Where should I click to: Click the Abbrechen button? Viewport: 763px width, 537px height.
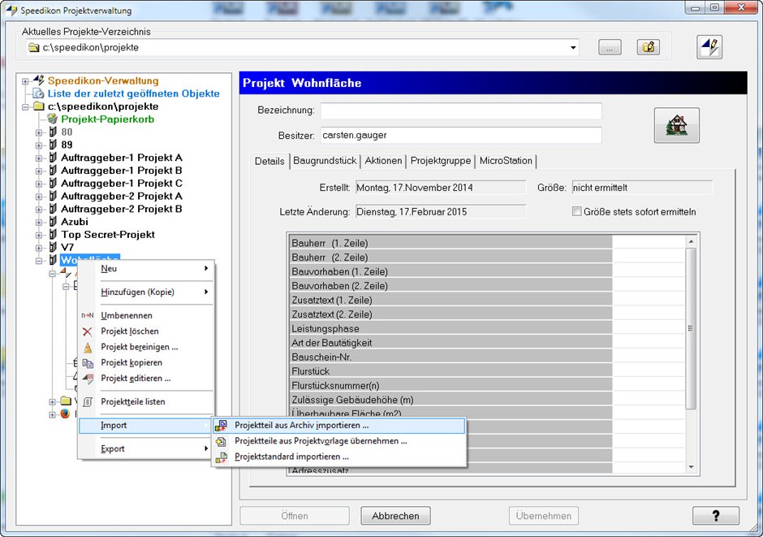pos(395,516)
